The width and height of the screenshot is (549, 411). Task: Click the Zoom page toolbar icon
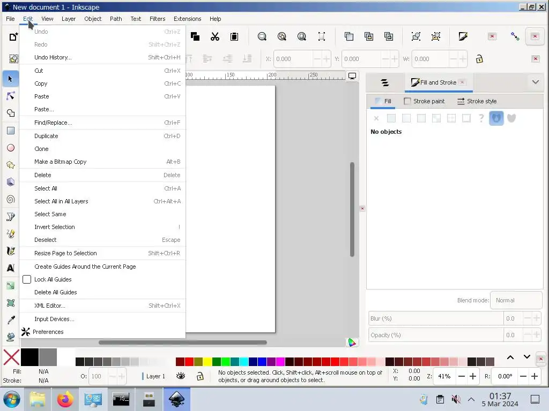click(x=301, y=36)
